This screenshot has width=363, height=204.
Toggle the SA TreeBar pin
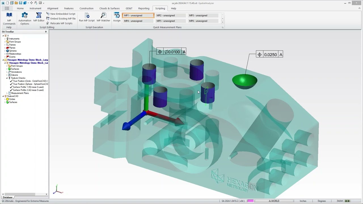[46, 32]
